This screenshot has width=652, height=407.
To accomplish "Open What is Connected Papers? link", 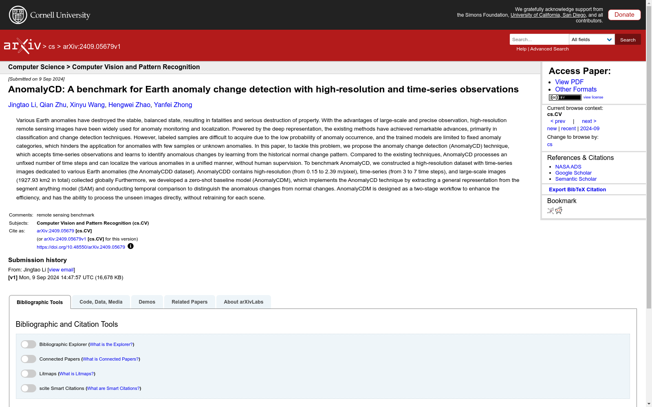I will click(111, 359).
